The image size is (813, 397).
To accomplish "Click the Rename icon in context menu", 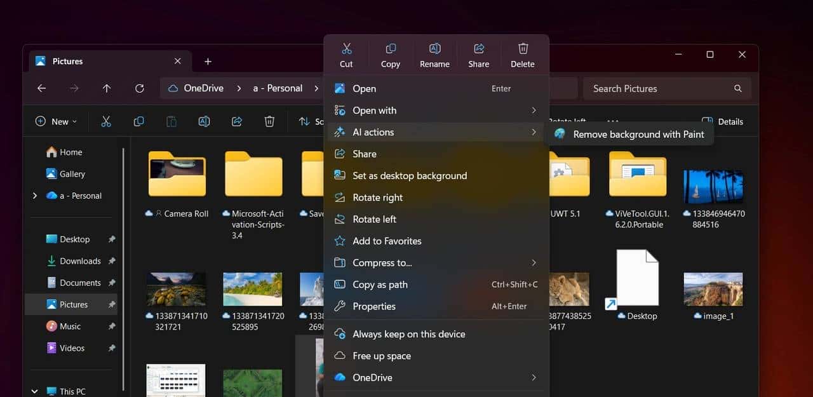I will pyautogui.click(x=434, y=50).
